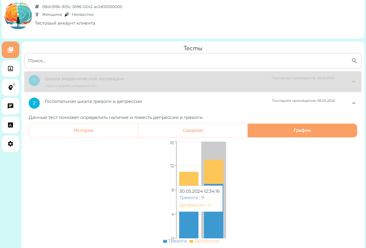Click the second bar's yellow depression segment
The width and height of the screenshot is (366, 248).
[214, 172]
